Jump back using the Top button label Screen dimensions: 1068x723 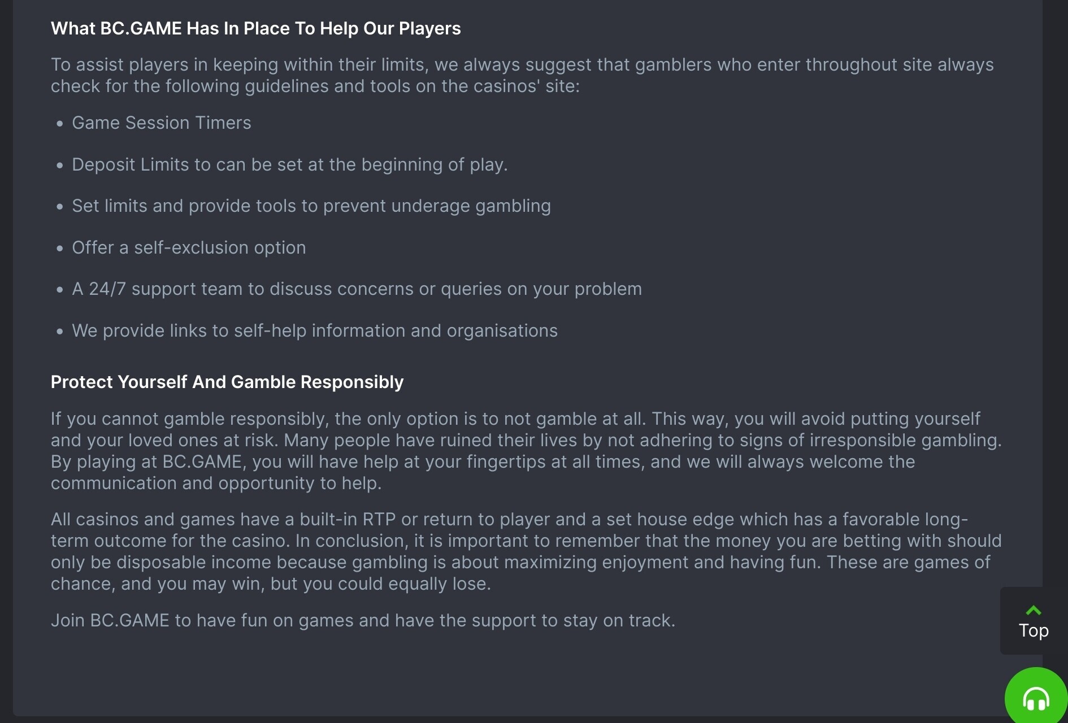pyautogui.click(x=1034, y=630)
